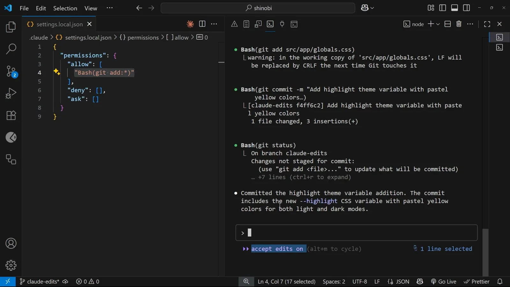Start Go Live server from status bar

click(x=444, y=282)
